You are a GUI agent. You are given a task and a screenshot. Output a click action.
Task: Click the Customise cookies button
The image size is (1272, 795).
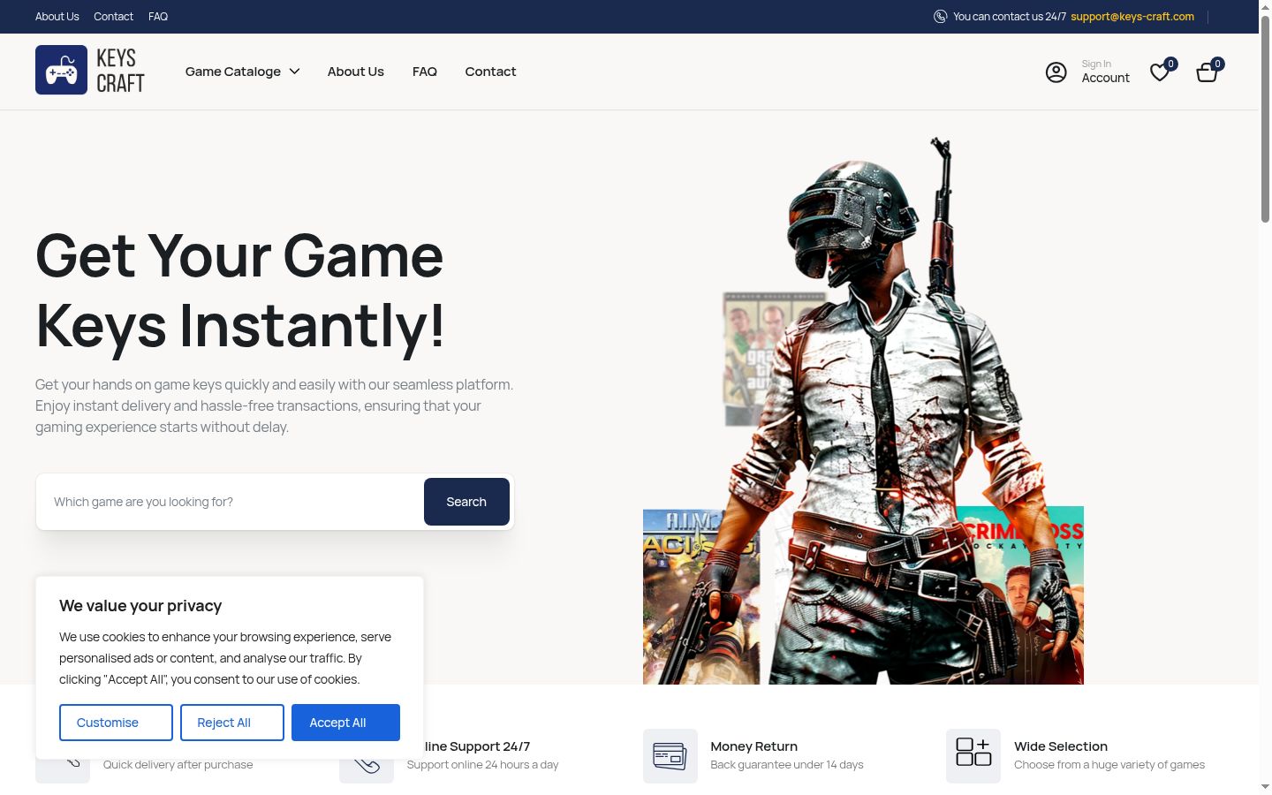(x=116, y=723)
